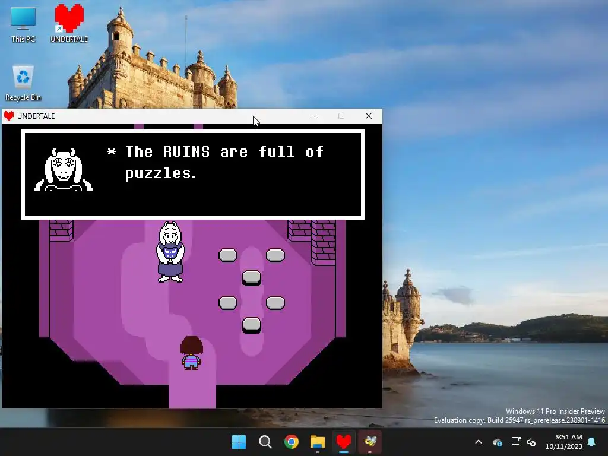Select the Recycle Bin desktop icon
The height and width of the screenshot is (456, 608).
pos(23,83)
